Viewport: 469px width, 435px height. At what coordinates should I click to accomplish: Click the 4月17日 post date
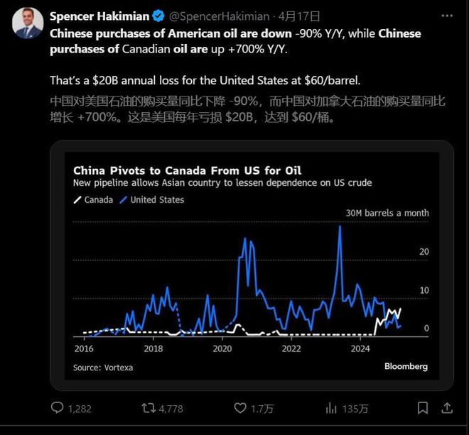299,16
